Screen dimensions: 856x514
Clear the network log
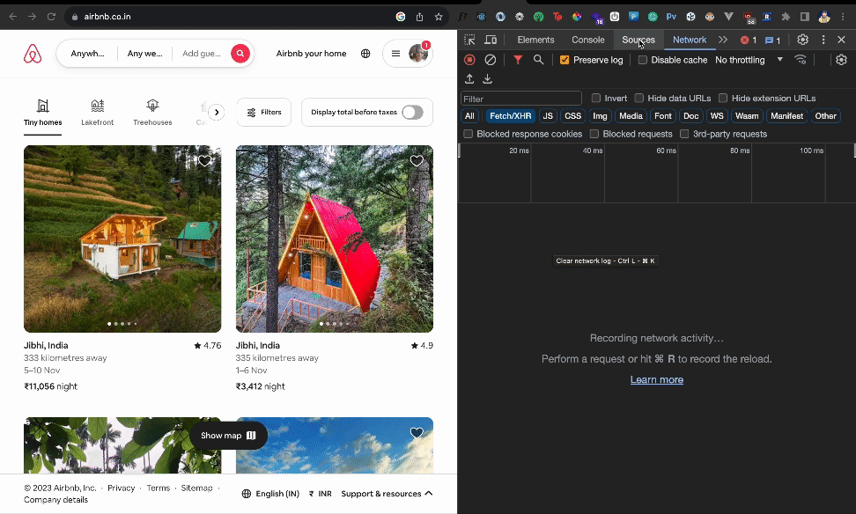coord(491,60)
